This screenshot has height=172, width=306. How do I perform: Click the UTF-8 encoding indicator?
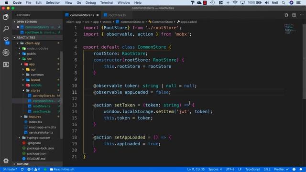[230, 169]
